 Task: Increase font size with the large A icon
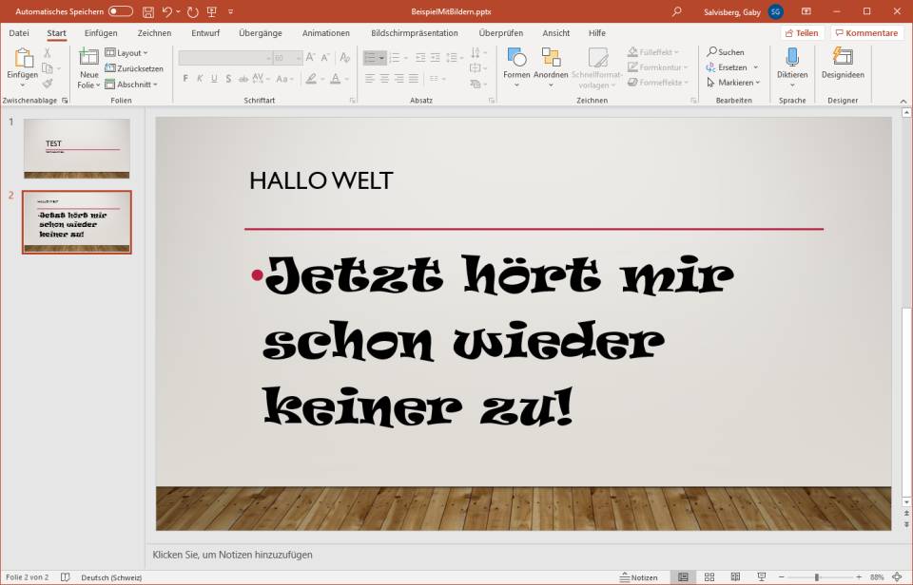pyautogui.click(x=310, y=57)
